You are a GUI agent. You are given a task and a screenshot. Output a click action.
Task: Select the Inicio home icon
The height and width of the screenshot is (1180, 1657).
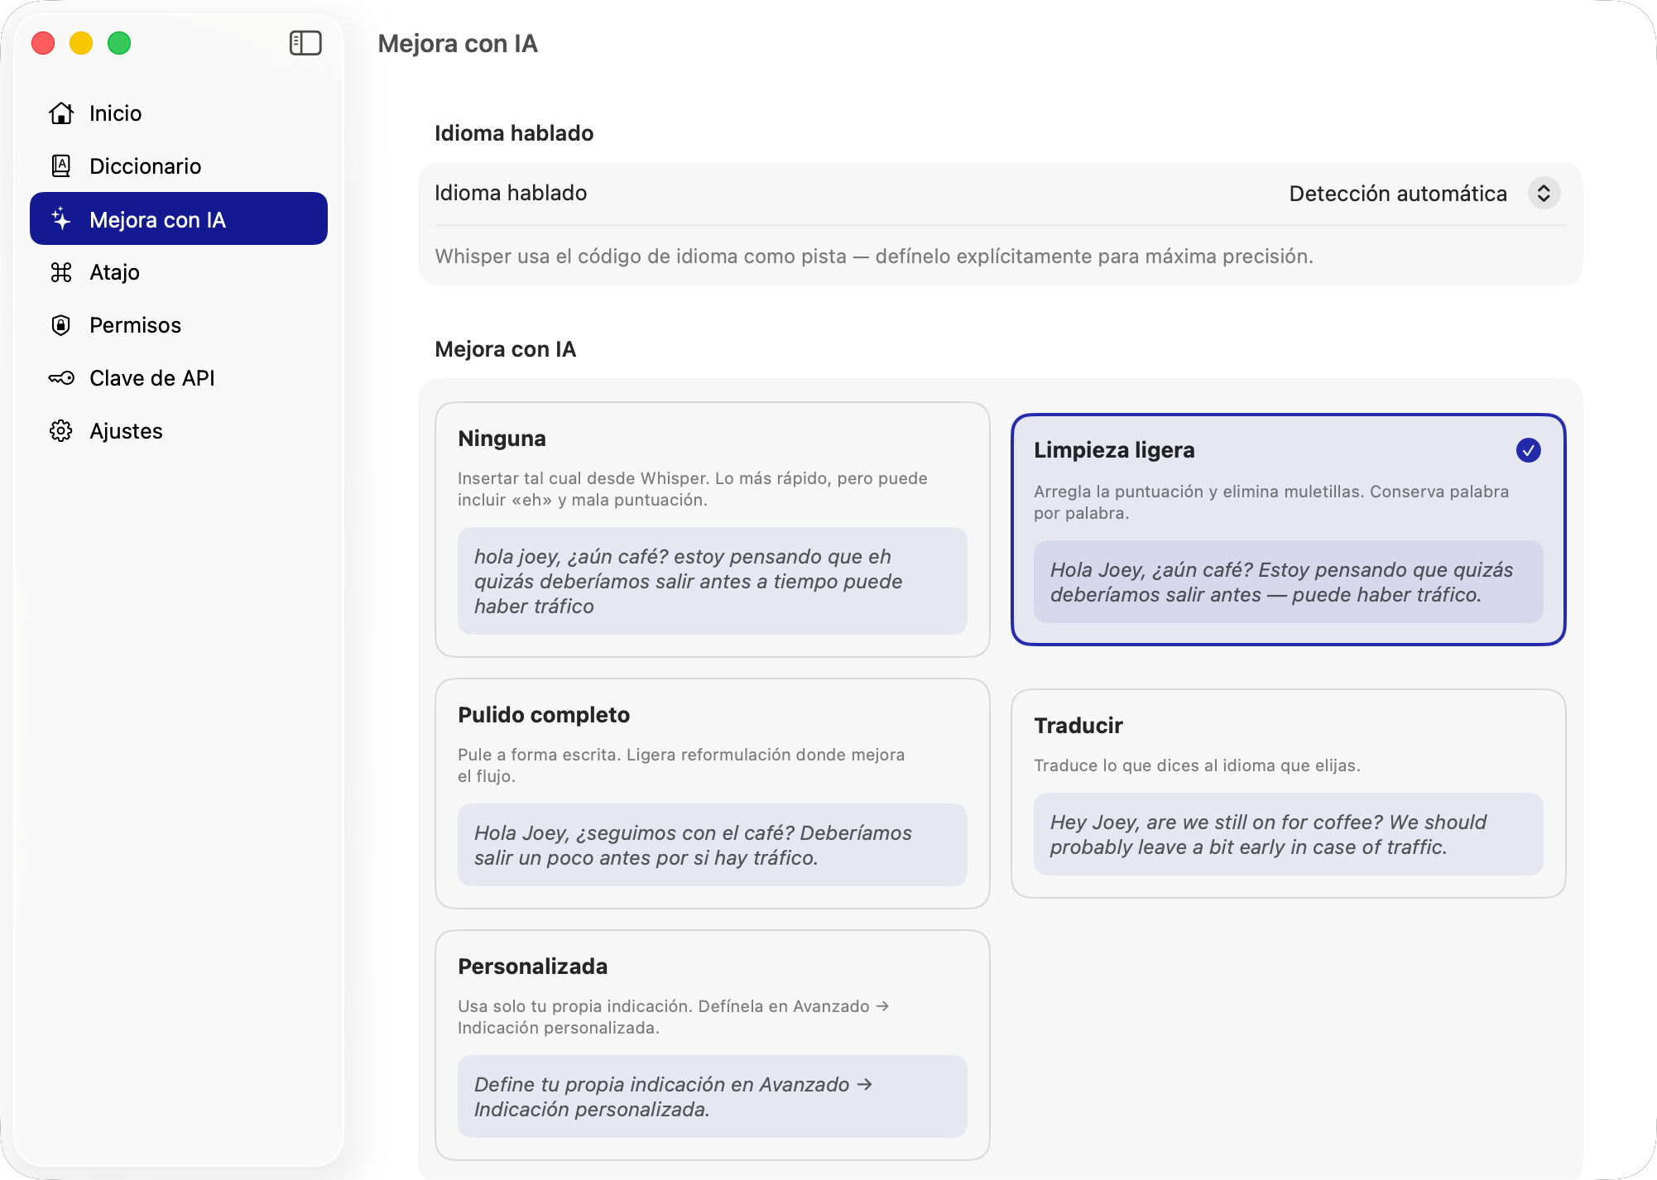[x=61, y=113]
